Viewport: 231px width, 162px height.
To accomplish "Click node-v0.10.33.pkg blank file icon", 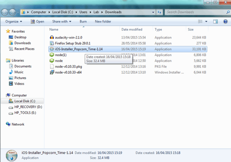I will point(52,66).
